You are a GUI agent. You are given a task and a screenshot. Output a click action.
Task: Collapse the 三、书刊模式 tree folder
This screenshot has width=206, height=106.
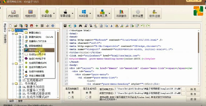point(13,84)
